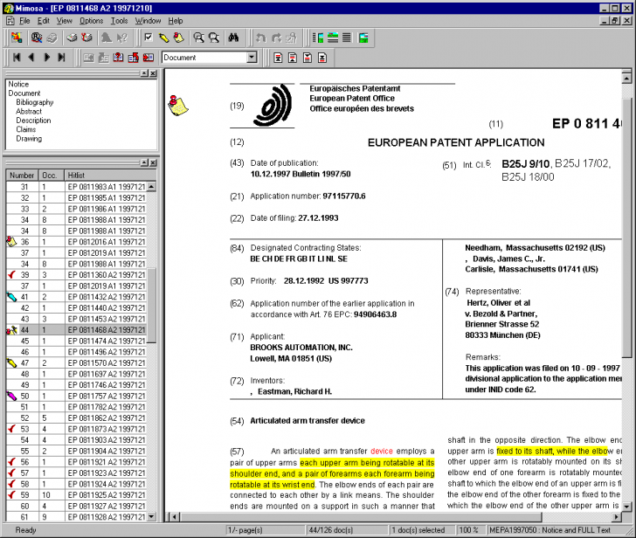636x538 pixels.
Task: Close the document tree panel
Action: 153,73
